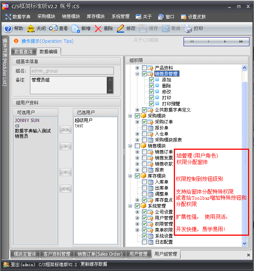
Task: Click the 新增 new record icon
Action: (76, 29)
